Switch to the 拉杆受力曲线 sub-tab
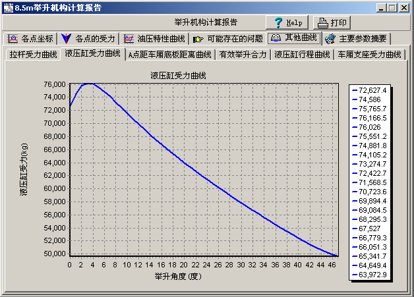The width and height of the screenshot is (414, 297). tap(33, 55)
